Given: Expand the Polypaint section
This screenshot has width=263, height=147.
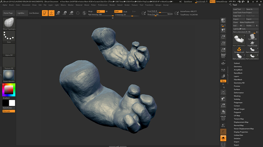Looking at the screenshot, I should coord(237,112).
